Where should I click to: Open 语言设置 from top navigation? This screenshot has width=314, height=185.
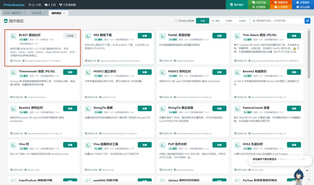point(303,7)
